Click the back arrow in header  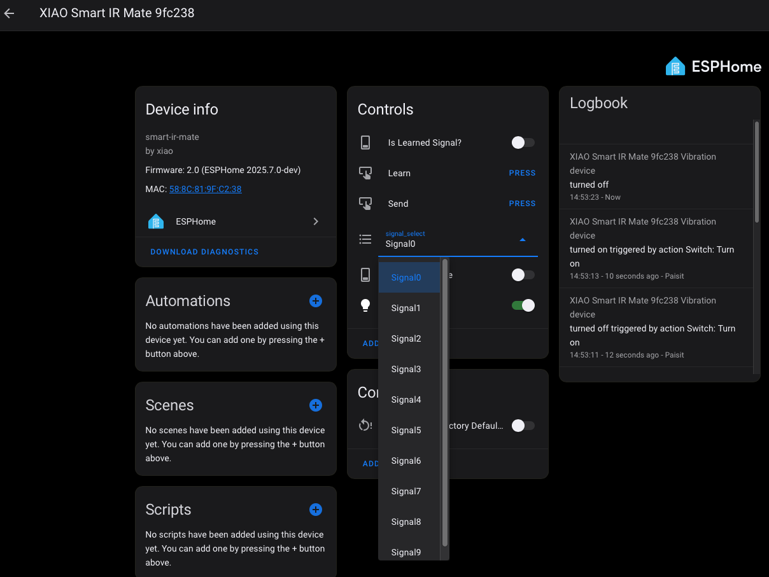[9, 13]
